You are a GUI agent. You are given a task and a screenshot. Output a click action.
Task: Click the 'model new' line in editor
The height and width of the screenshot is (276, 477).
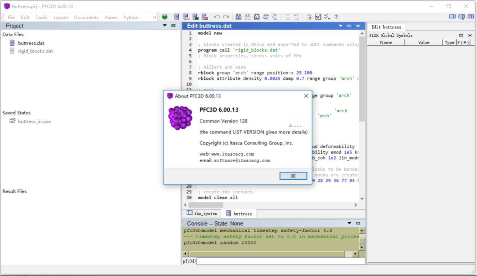(x=210, y=33)
